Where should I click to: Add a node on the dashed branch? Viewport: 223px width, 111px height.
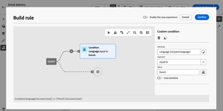[98, 72]
